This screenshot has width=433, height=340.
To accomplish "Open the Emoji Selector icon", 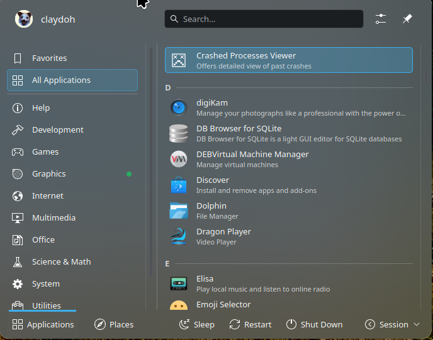I will pos(179,305).
